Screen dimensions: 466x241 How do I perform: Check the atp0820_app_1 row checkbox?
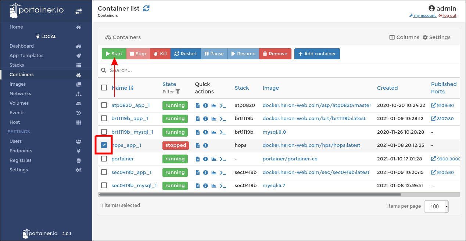click(x=104, y=105)
